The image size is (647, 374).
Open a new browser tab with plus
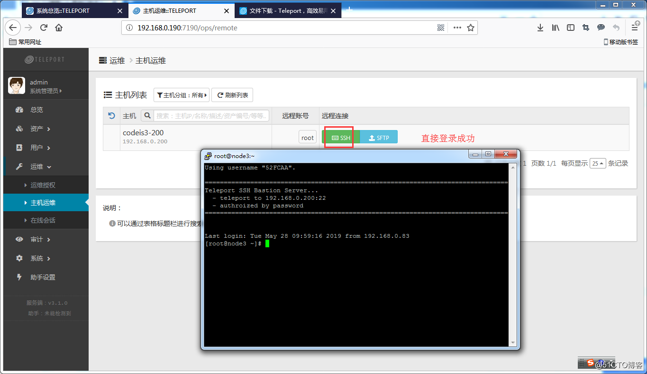tap(350, 9)
